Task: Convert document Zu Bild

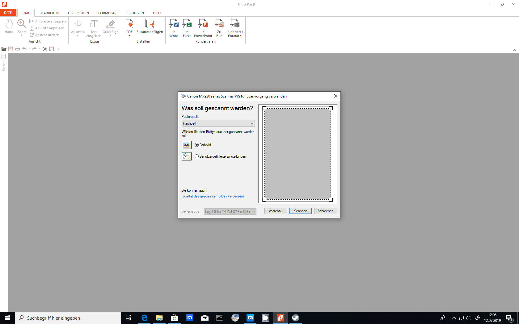Action: click(x=219, y=28)
